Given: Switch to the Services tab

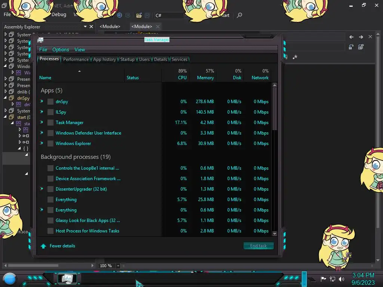Looking at the screenshot, I should pos(180,59).
